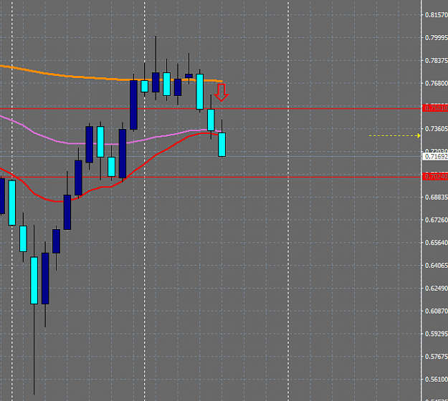Screen dimensions: 448x401
Task: Click the 0.81570 price scale value
Action: click(x=436, y=15)
